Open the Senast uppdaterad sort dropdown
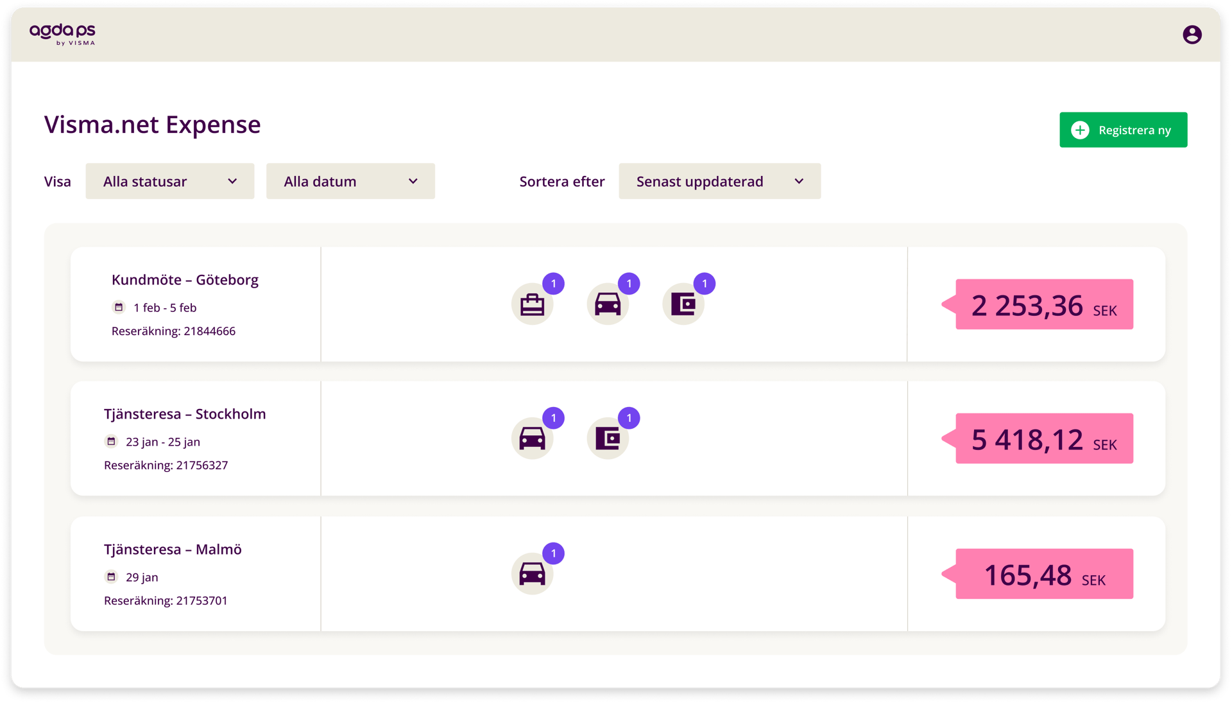Image resolution: width=1232 pixels, height=703 pixels. [719, 181]
